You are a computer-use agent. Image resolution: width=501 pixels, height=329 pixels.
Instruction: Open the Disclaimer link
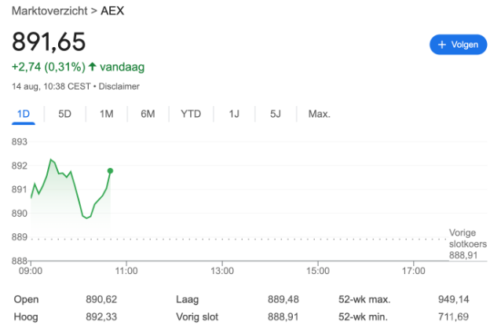(x=119, y=86)
